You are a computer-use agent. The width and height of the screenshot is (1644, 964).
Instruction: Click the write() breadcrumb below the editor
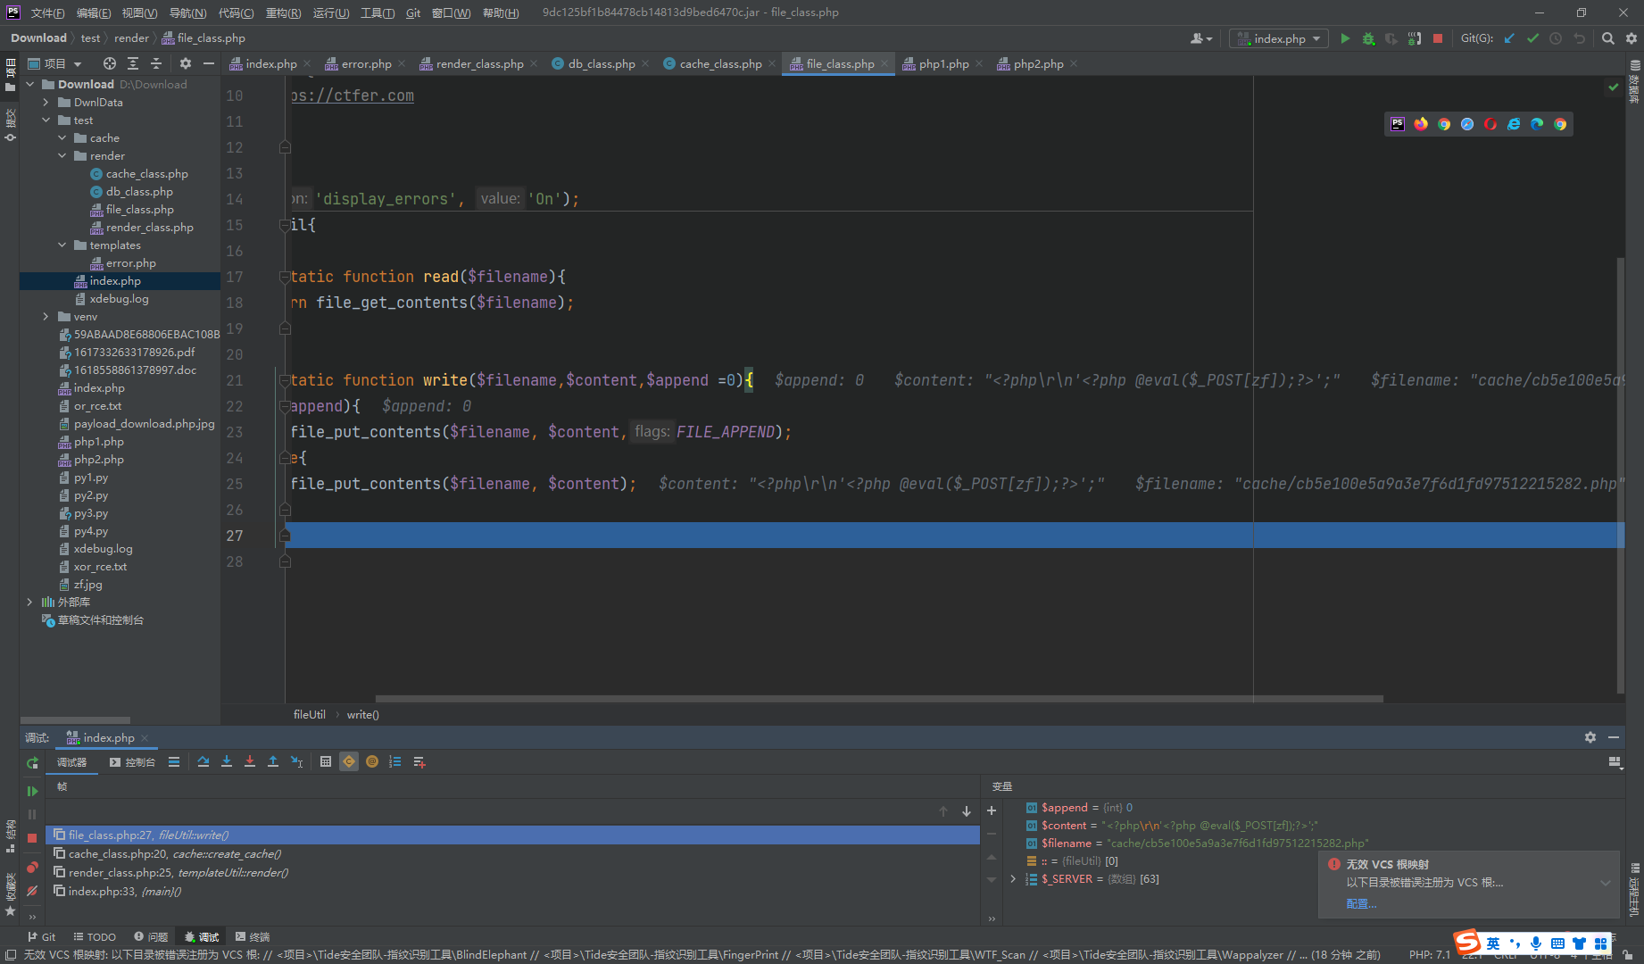[362, 714]
